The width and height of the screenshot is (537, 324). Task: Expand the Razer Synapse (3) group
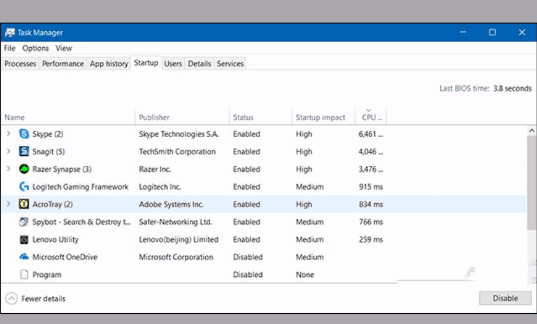click(8, 169)
